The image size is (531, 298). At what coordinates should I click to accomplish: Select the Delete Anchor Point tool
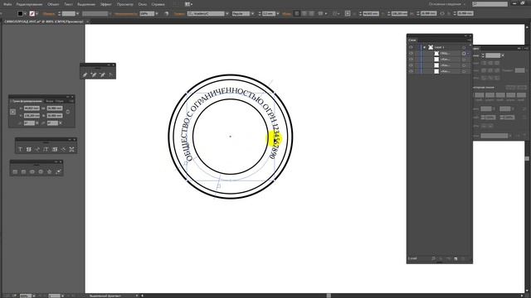pos(102,74)
